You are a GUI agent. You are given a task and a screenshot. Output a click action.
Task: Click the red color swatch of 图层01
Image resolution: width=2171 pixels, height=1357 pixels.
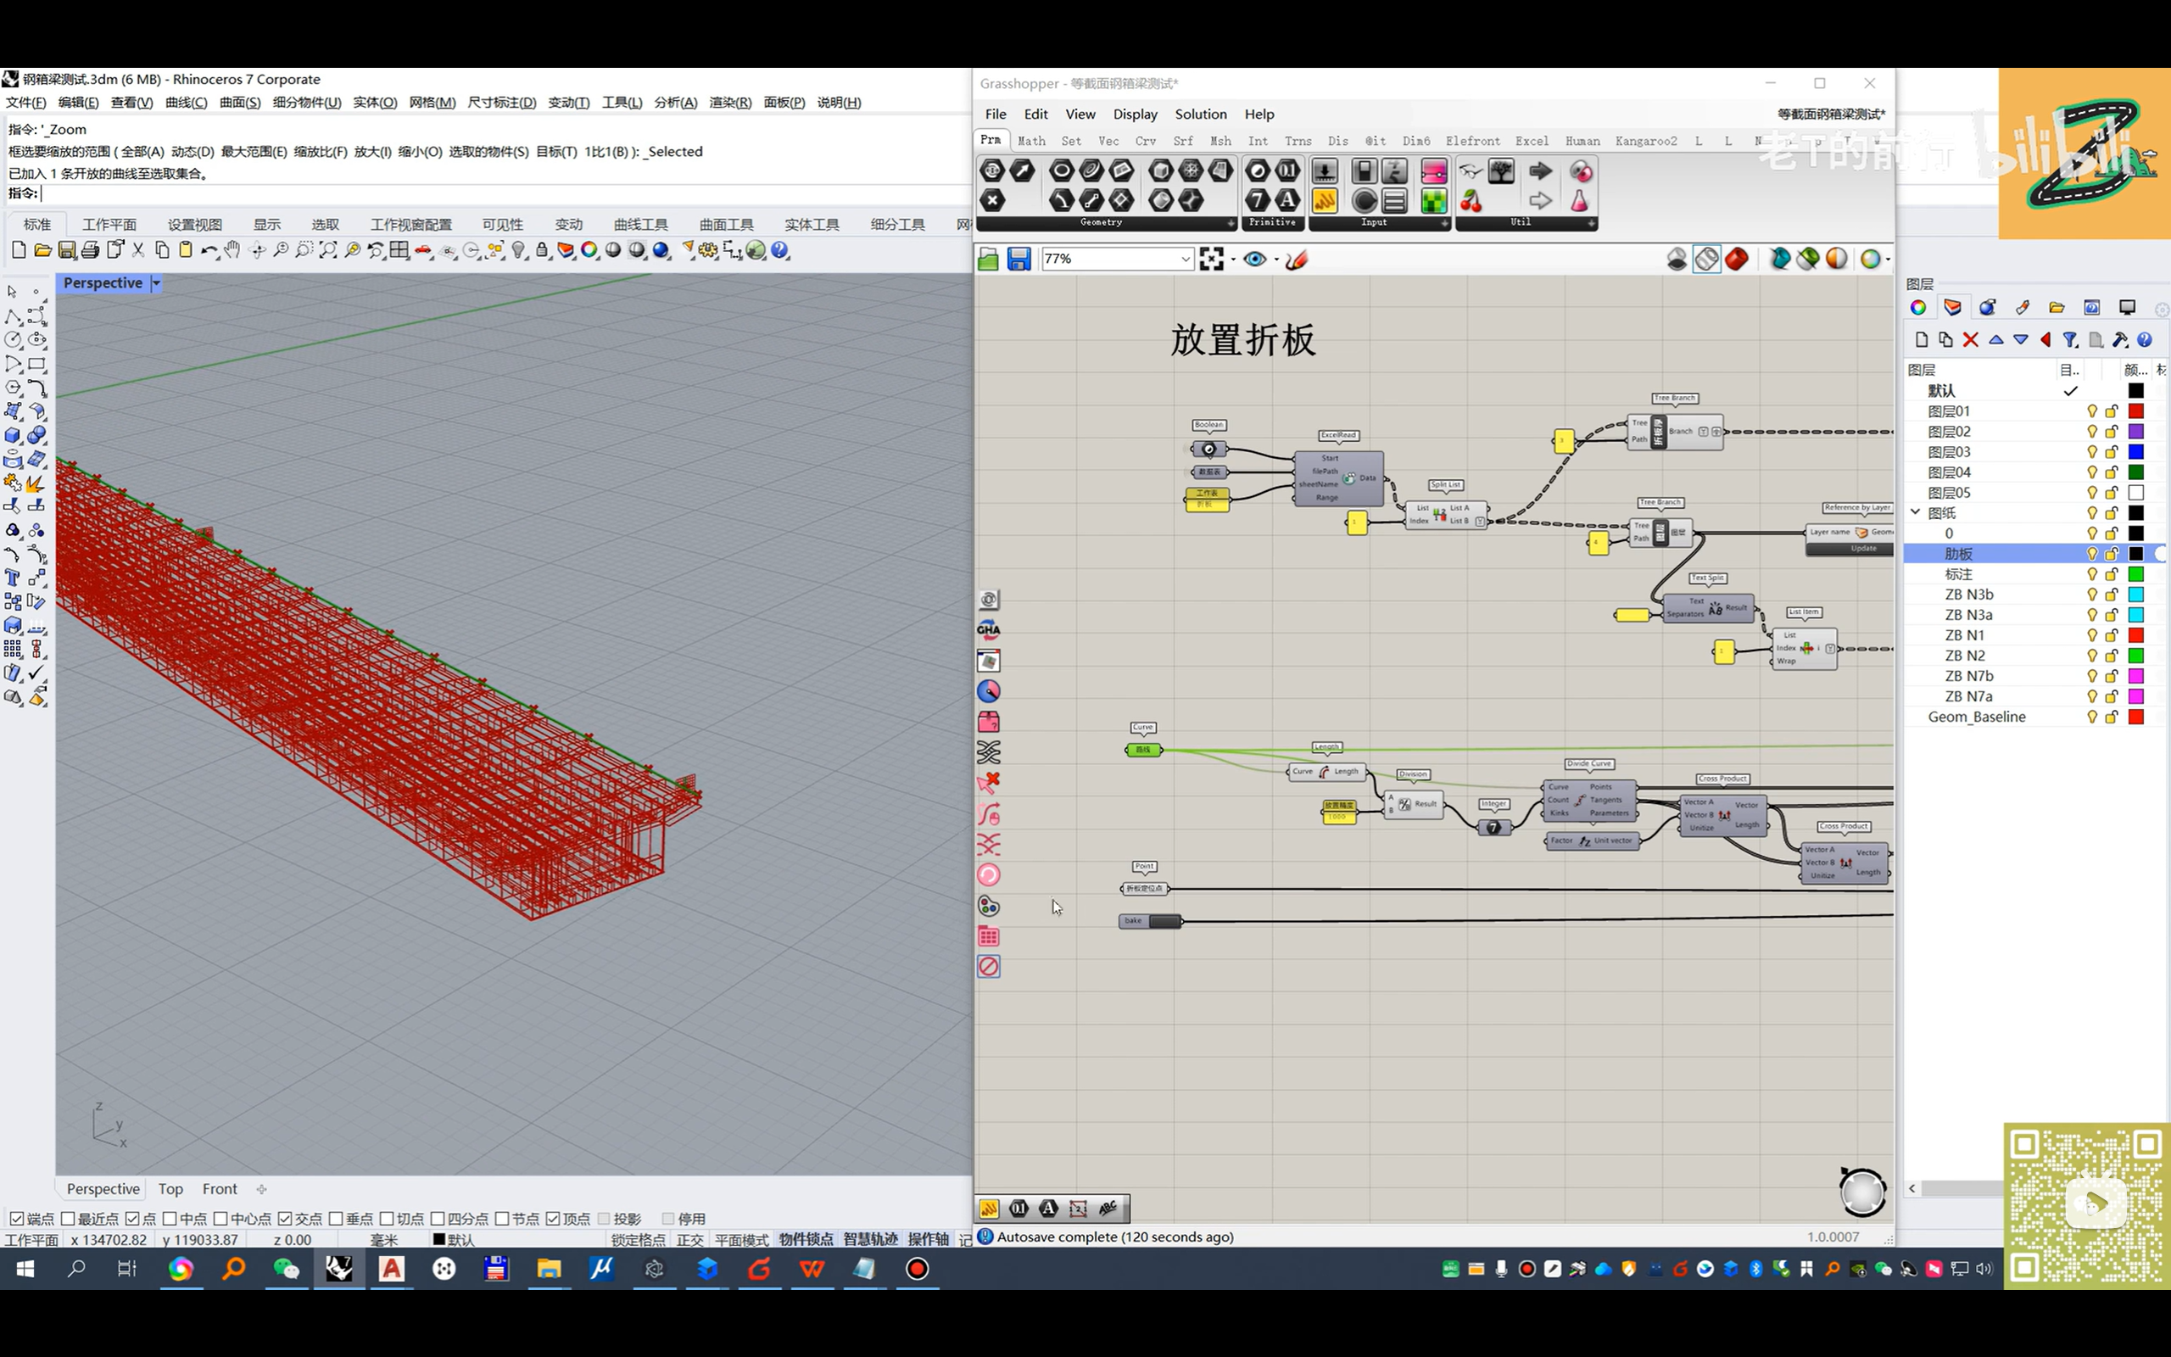[2135, 411]
